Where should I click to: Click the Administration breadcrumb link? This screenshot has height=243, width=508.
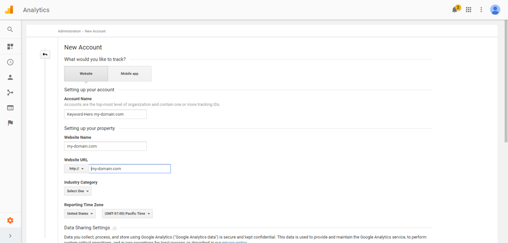point(69,31)
